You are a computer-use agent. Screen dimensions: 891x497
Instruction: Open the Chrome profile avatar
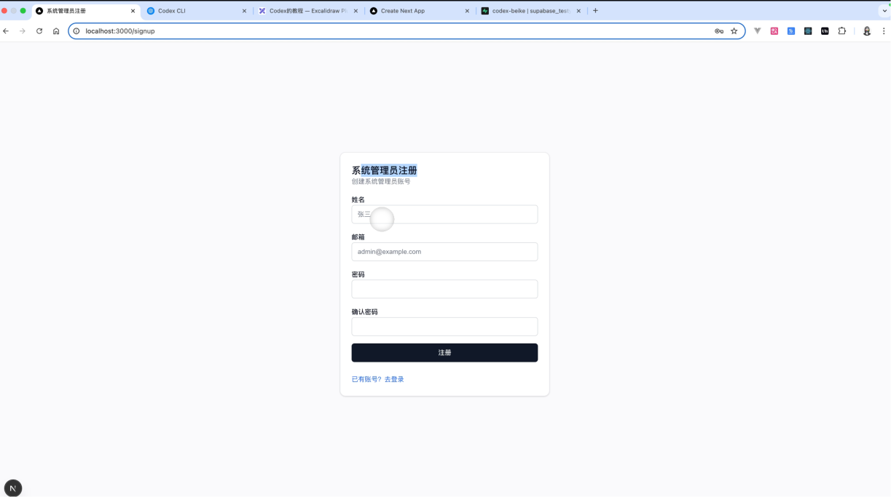[866, 31]
